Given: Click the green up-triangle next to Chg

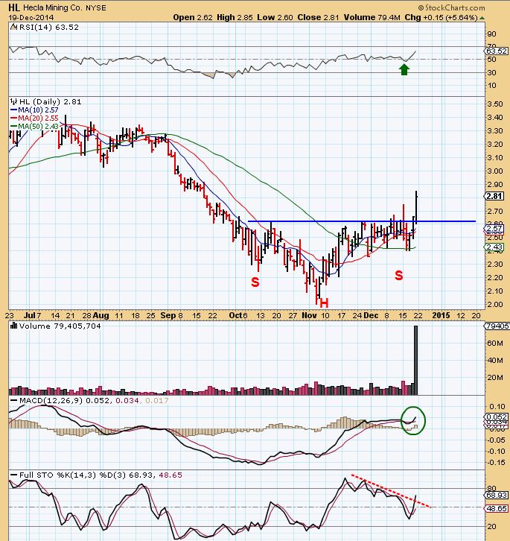Looking at the screenshot, I should tap(482, 18).
